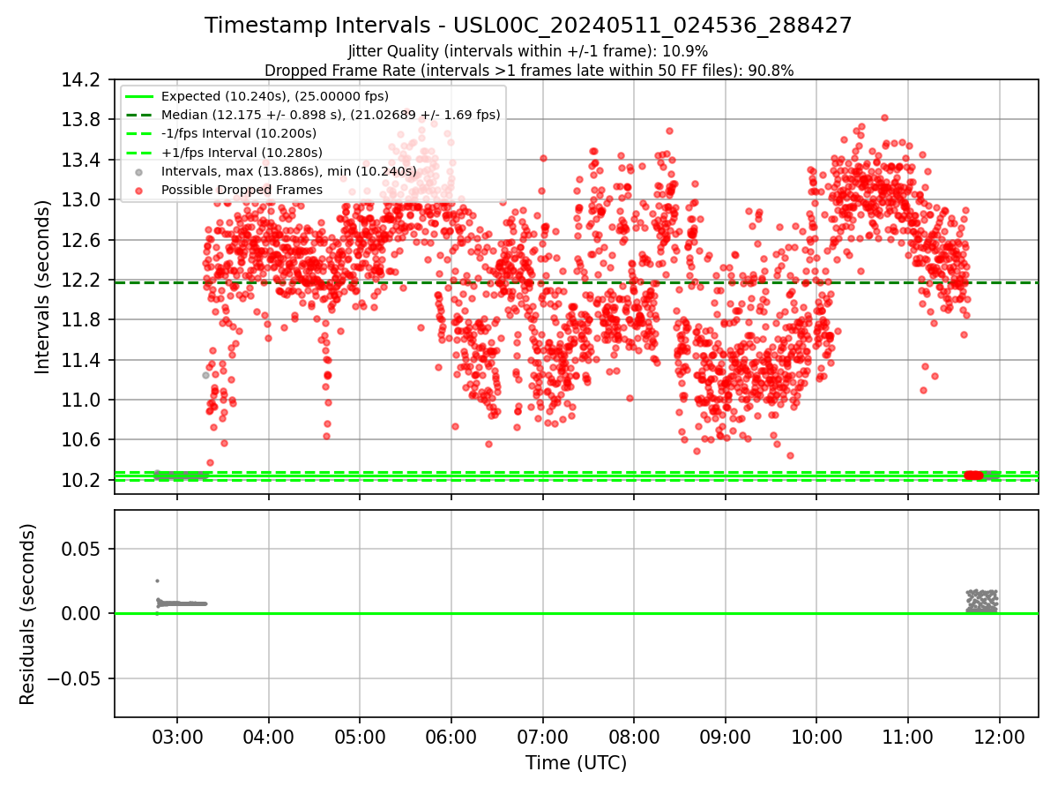Click the gray residual cluster near 11:45
The image size is (1058, 794).
[982, 601]
